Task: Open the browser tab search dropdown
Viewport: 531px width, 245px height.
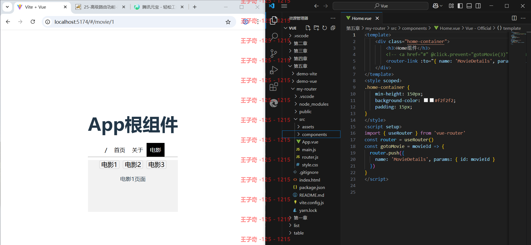Action: coord(7,7)
